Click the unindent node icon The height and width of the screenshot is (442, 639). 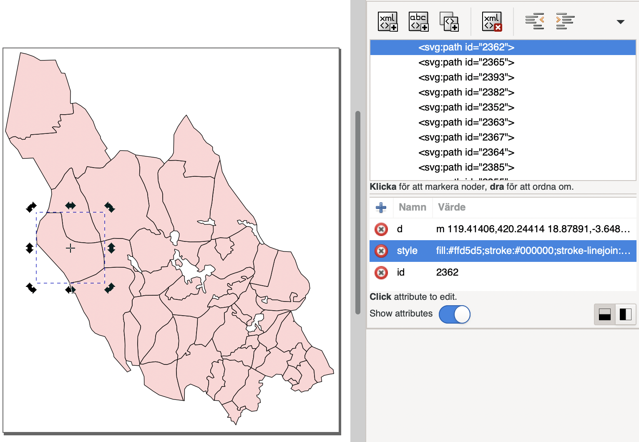tap(535, 21)
